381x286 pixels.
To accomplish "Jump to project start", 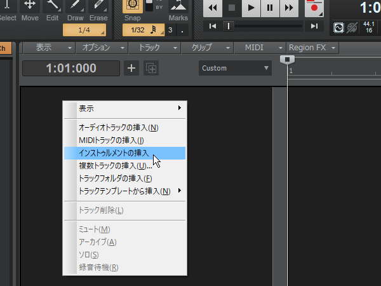I will [213, 26].
